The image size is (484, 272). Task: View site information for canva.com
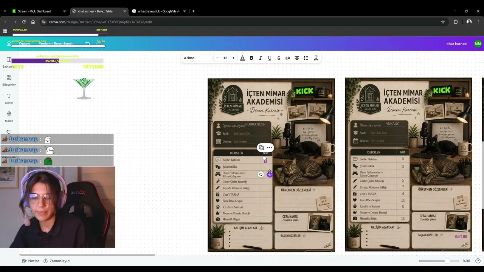click(x=44, y=22)
